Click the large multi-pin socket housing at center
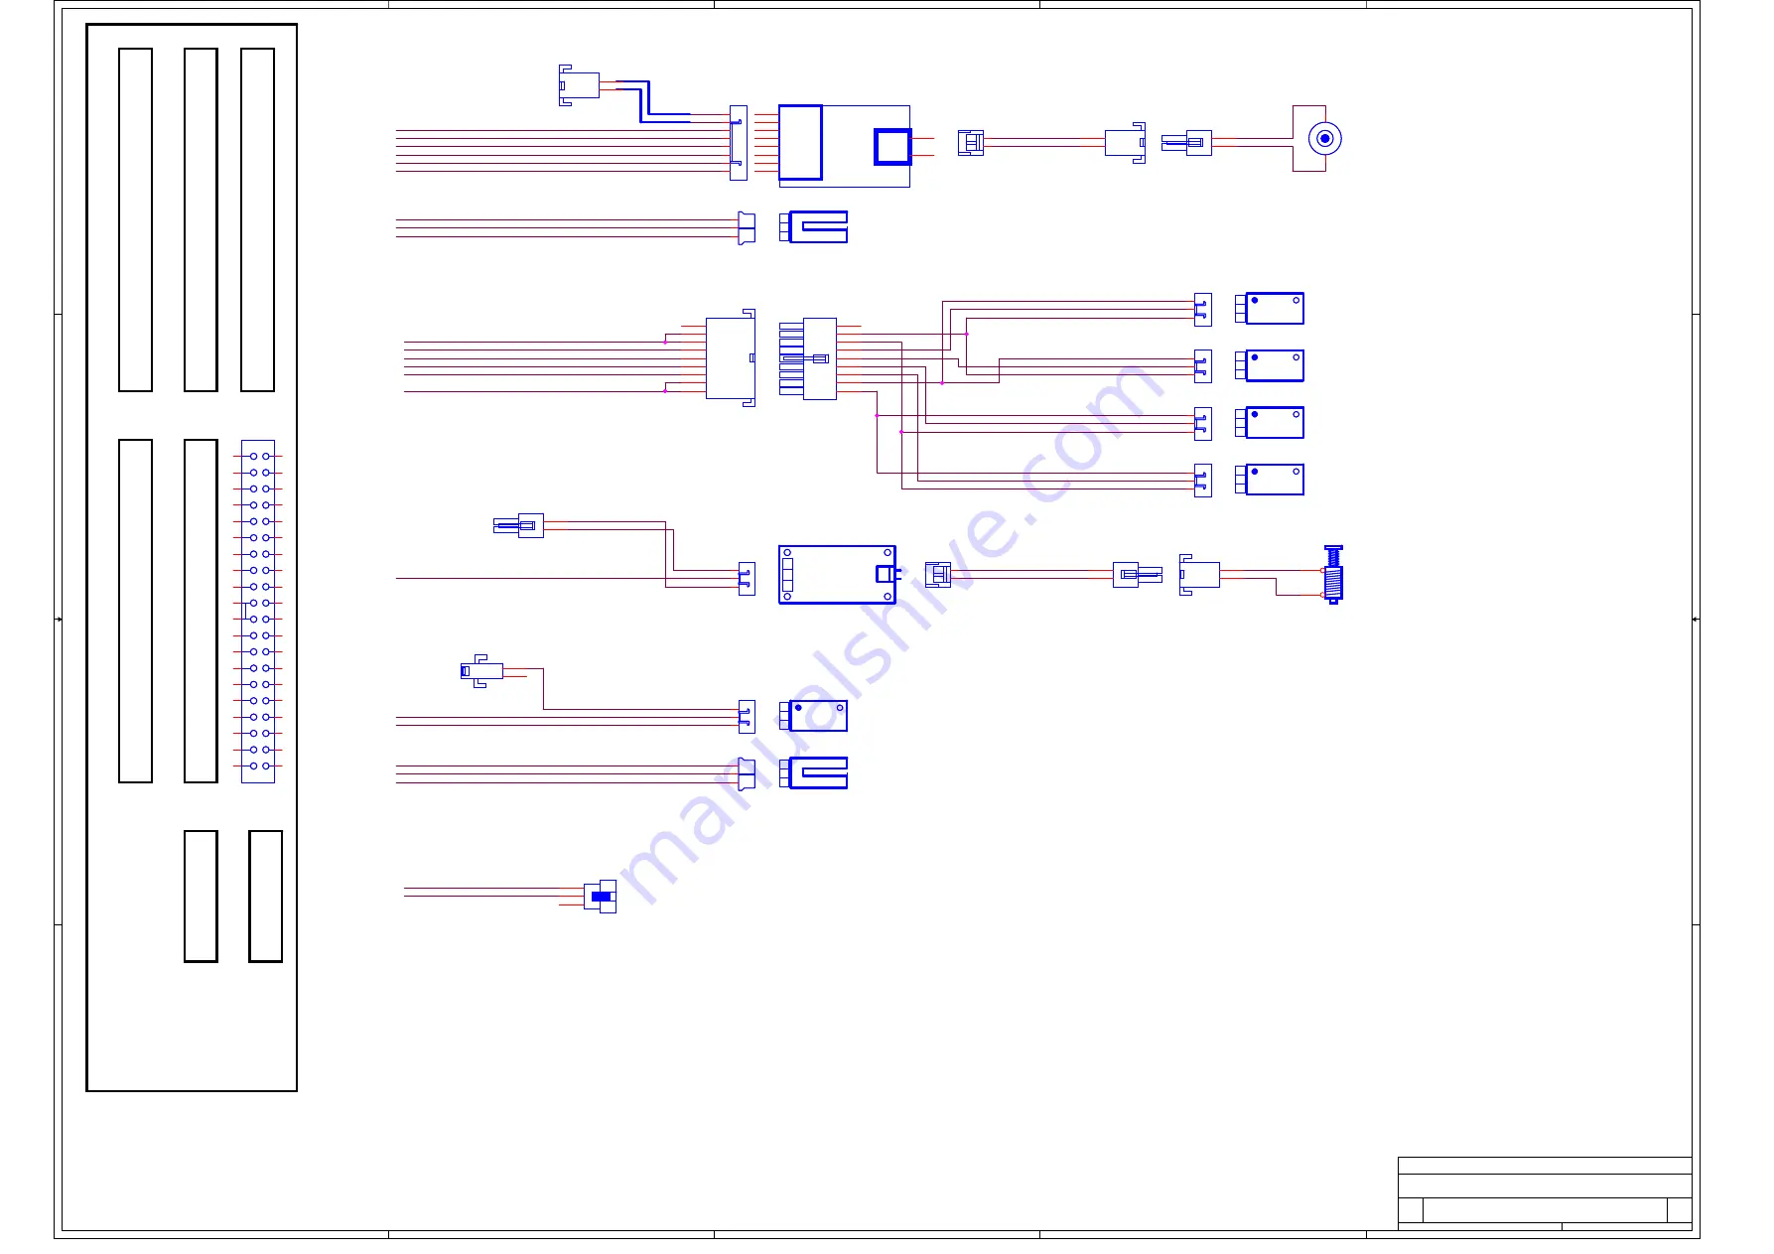1774x1254 pixels. 731,358
